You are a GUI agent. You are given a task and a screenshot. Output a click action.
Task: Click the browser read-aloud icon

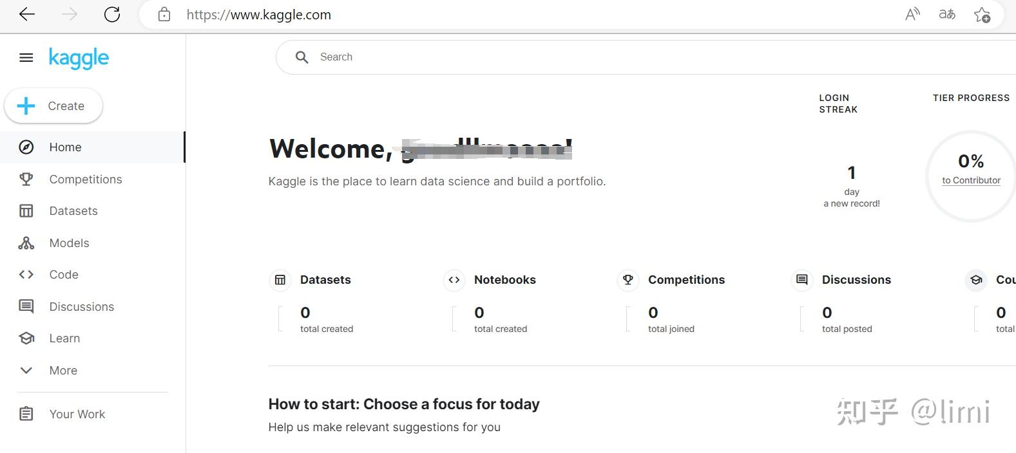coord(912,14)
